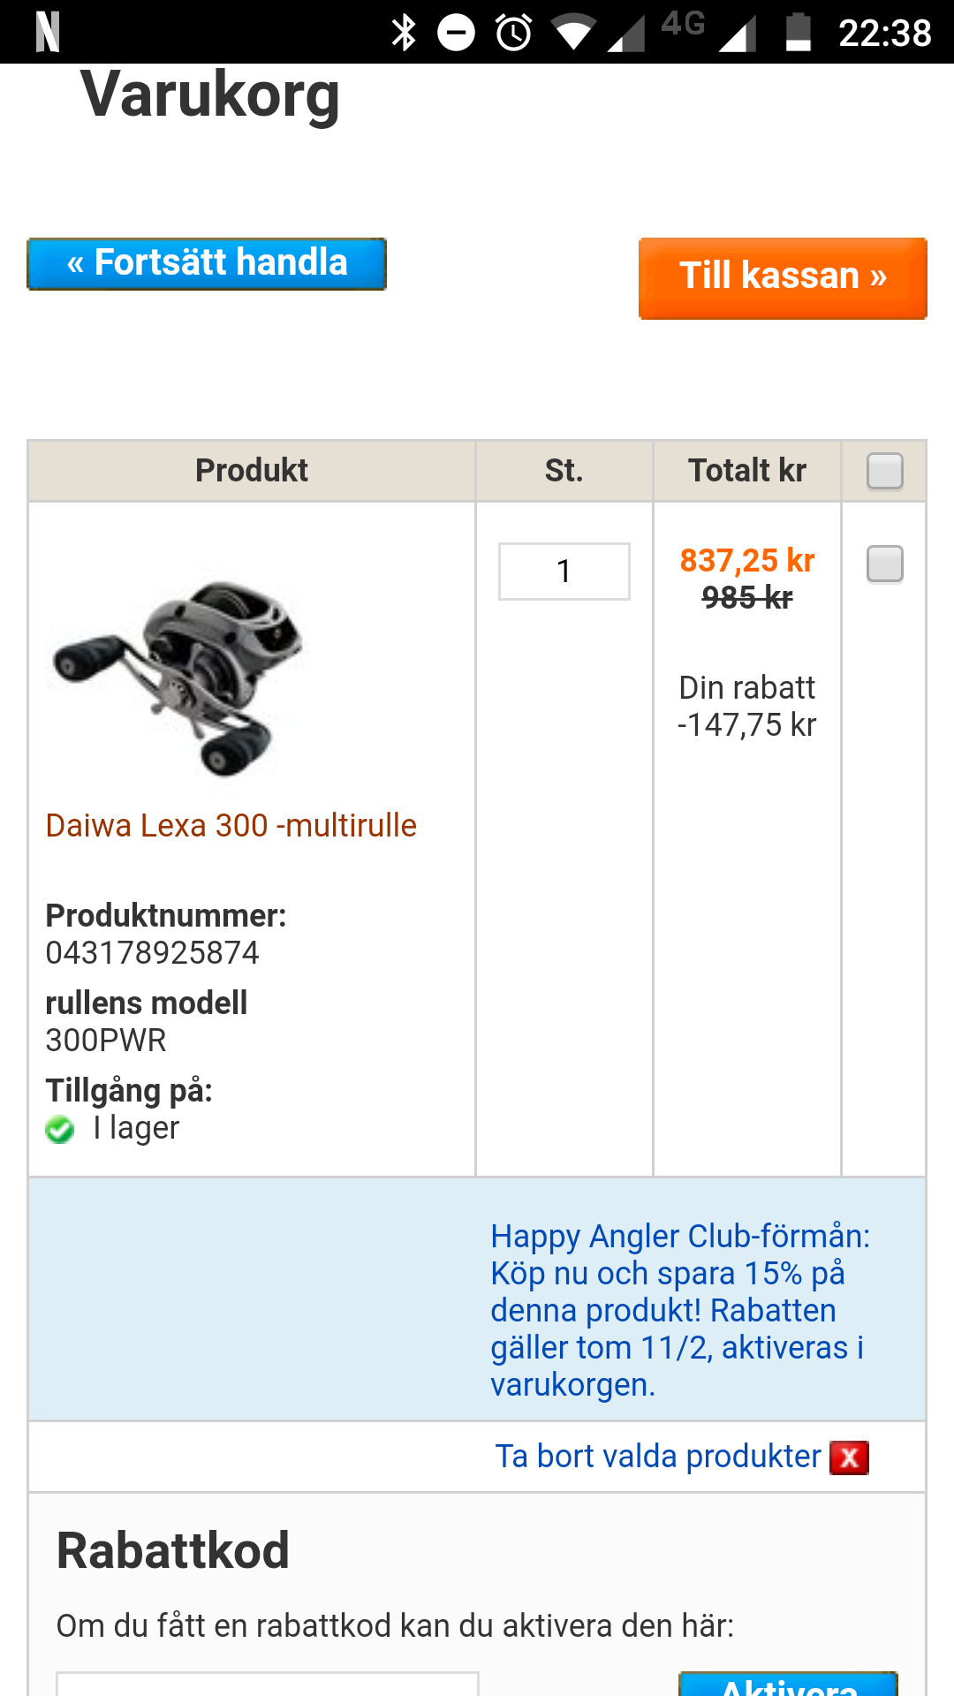Tap the green in-stock checkmark icon
The image size is (954, 1696).
[60, 1129]
